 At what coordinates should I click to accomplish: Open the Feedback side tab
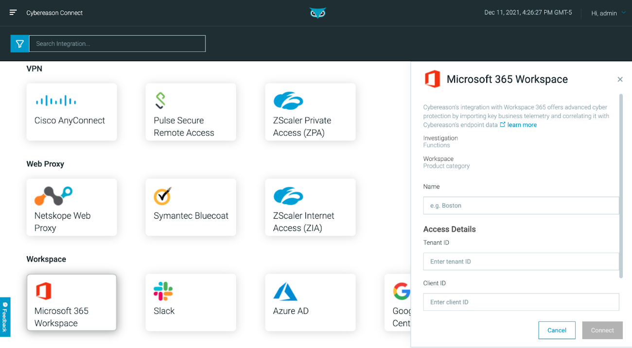click(5, 317)
